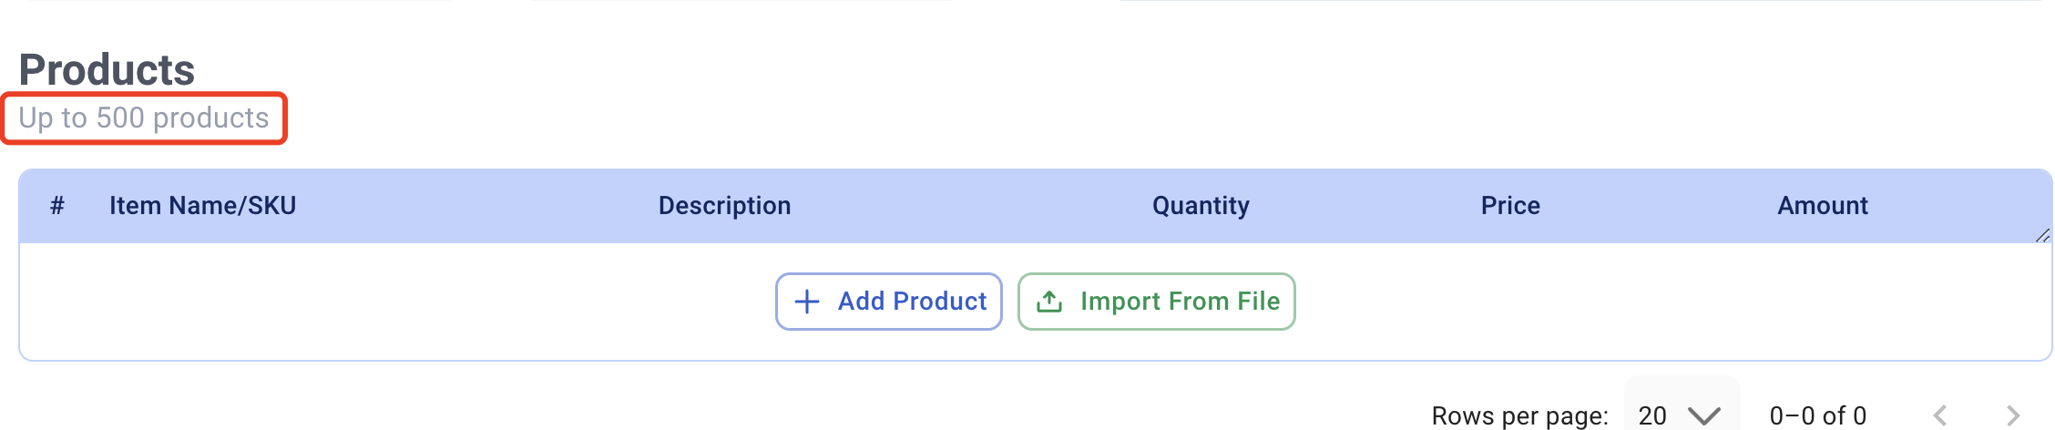
Task: Select the Quantity column header
Action: pyautogui.click(x=1201, y=206)
